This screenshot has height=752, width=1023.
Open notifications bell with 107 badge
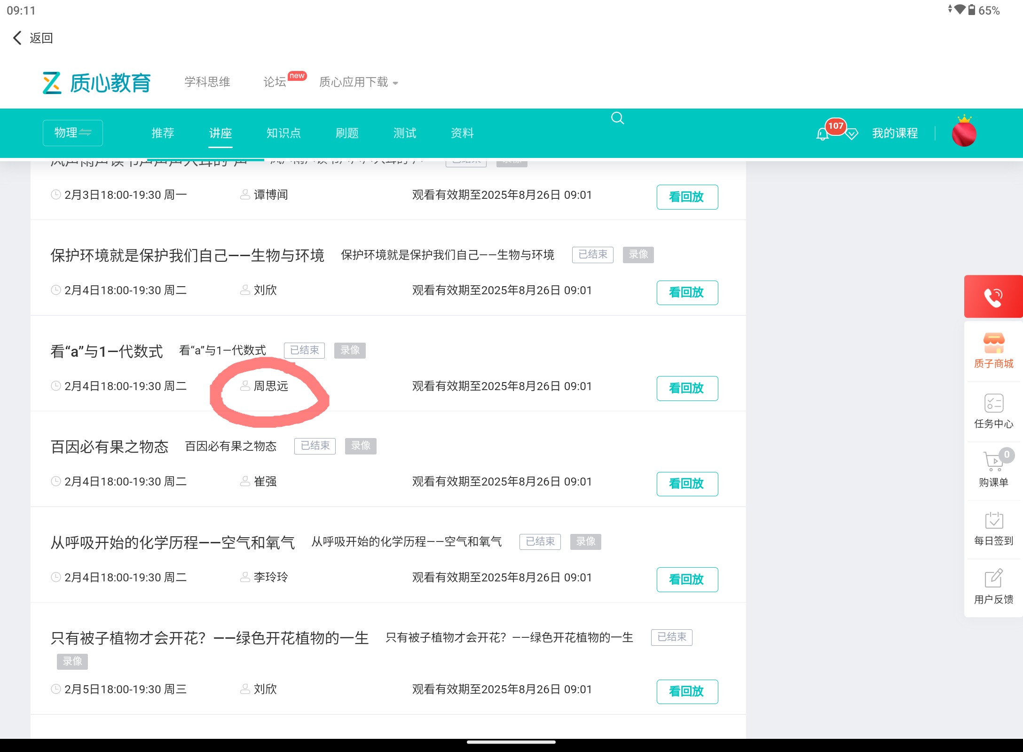coord(823,134)
